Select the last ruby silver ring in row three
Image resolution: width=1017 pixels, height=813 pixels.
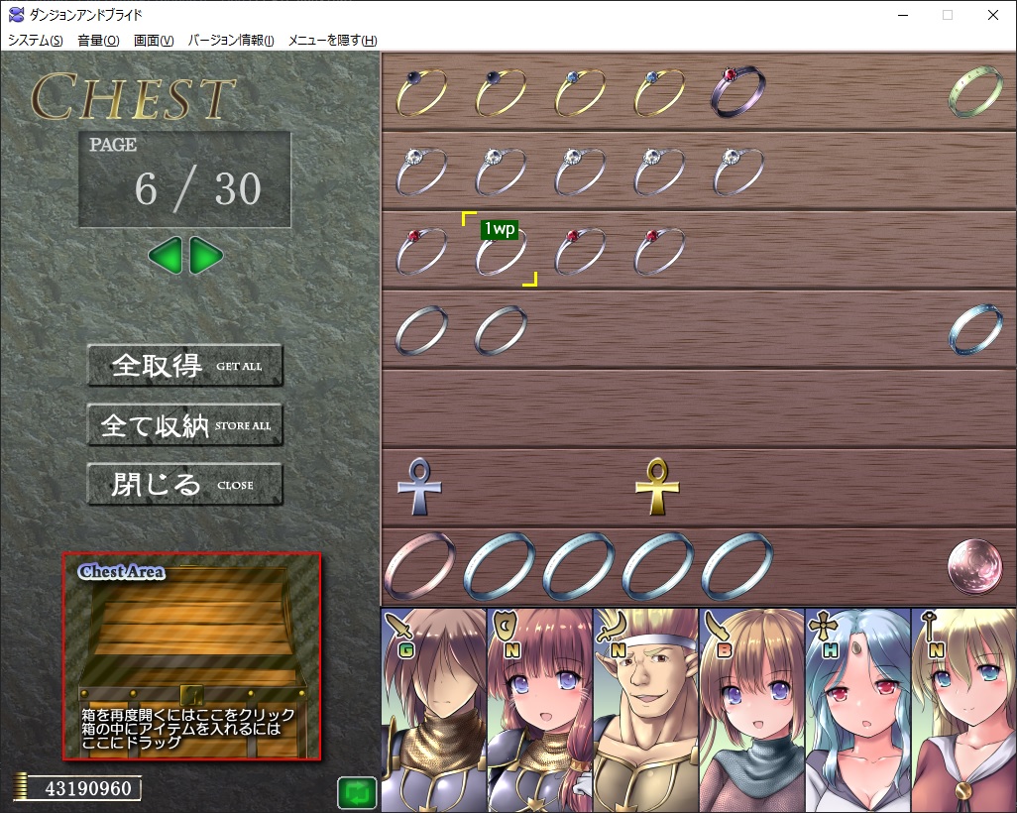(x=659, y=251)
